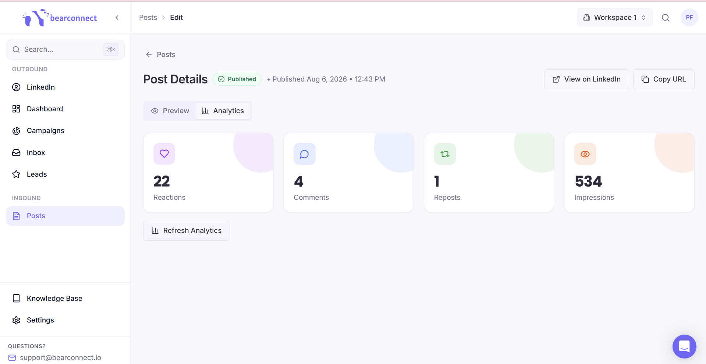Click the speech bubble Comments icon
The image size is (706, 364).
pyautogui.click(x=304, y=154)
